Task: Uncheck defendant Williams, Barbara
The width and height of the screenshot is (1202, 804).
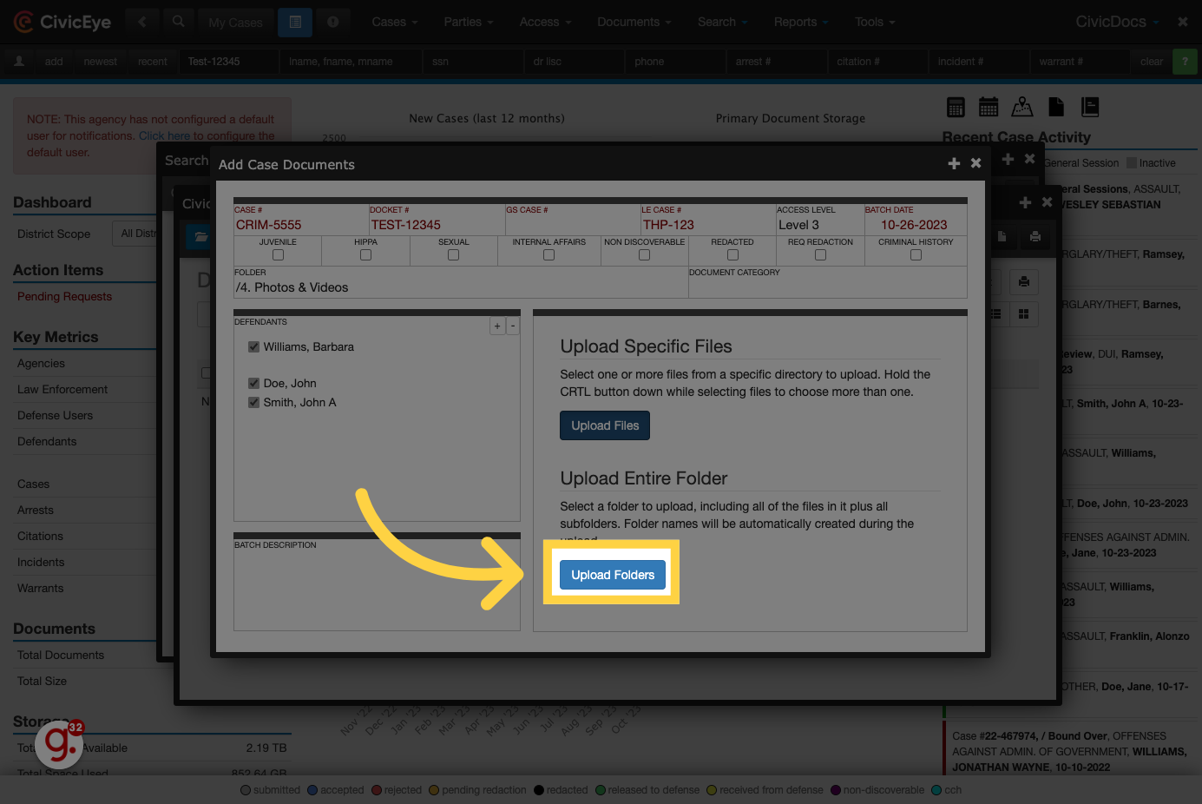Action: 253,346
